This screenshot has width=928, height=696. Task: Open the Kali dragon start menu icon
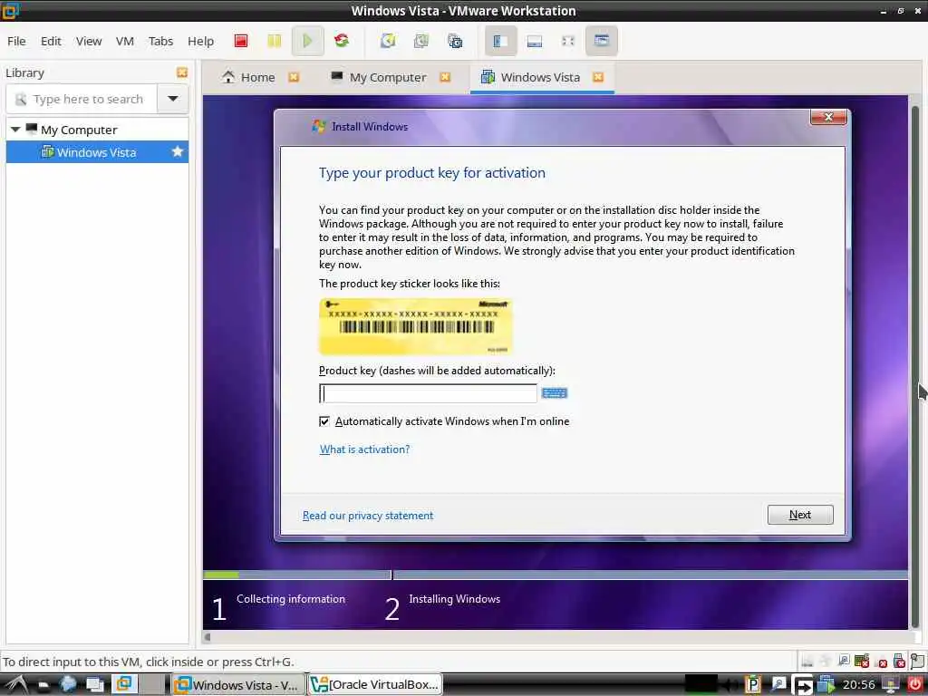16,685
